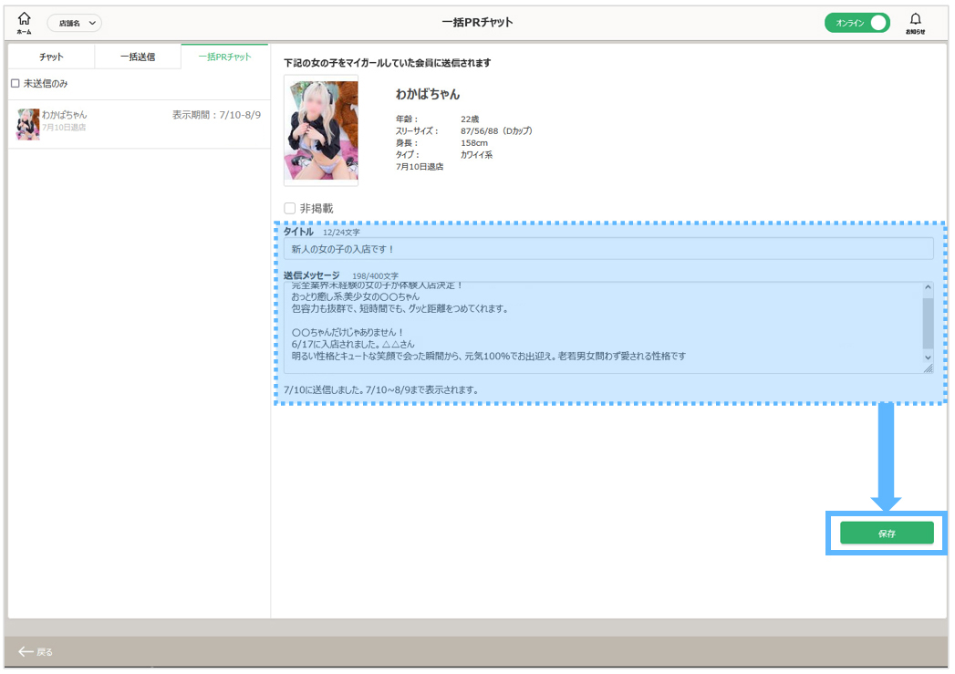Enable the 非掲載 checkbox
This screenshot has height=674, width=955.
tap(290, 208)
